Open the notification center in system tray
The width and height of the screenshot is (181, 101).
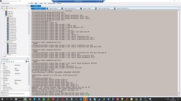coord(178,99)
